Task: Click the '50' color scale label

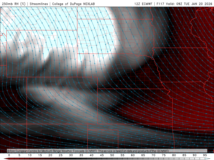Action: pos(112,155)
